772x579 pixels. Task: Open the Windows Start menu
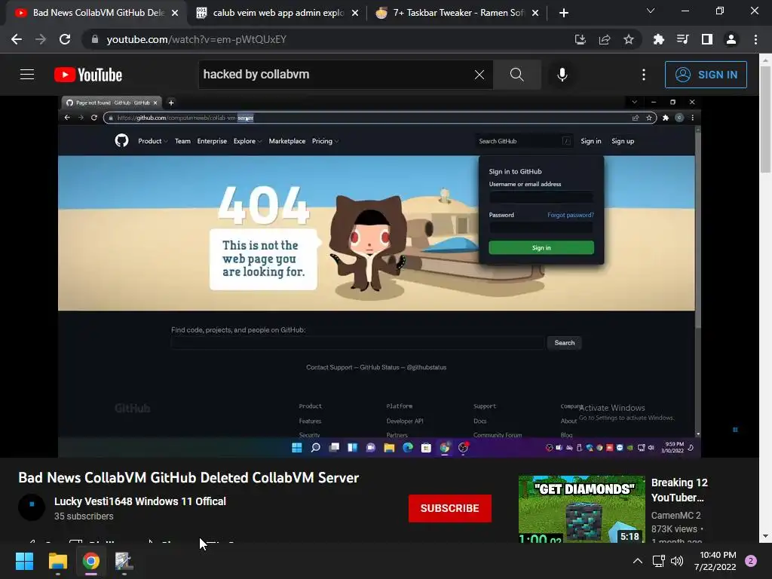coord(24,561)
